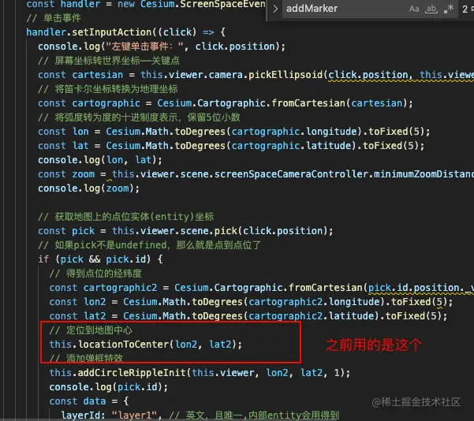Click the 'const lon' declaration
The image size is (474, 421).
tap(233, 132)
